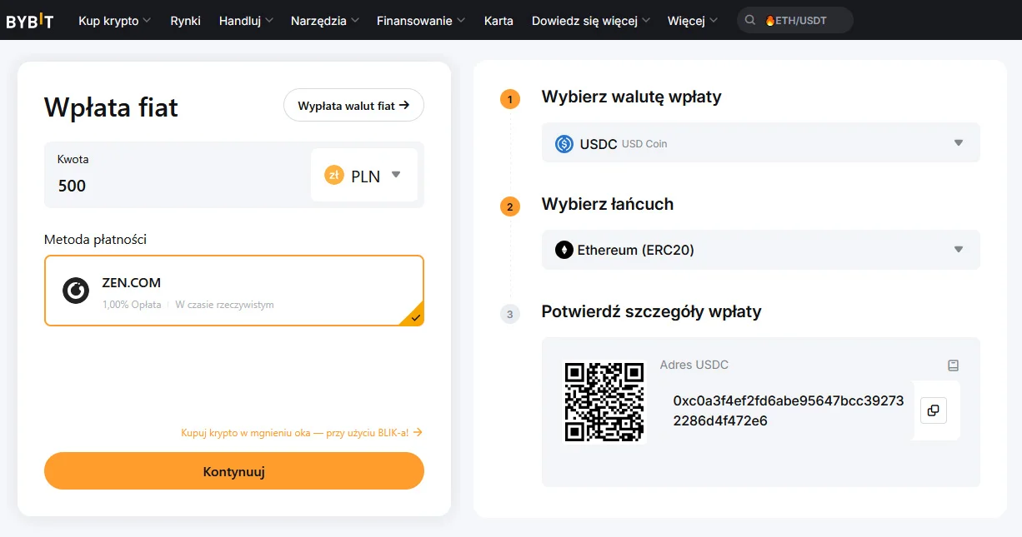Click the Adres USDC label
Screen dimensions: 1022x537
tap(694, 365)
